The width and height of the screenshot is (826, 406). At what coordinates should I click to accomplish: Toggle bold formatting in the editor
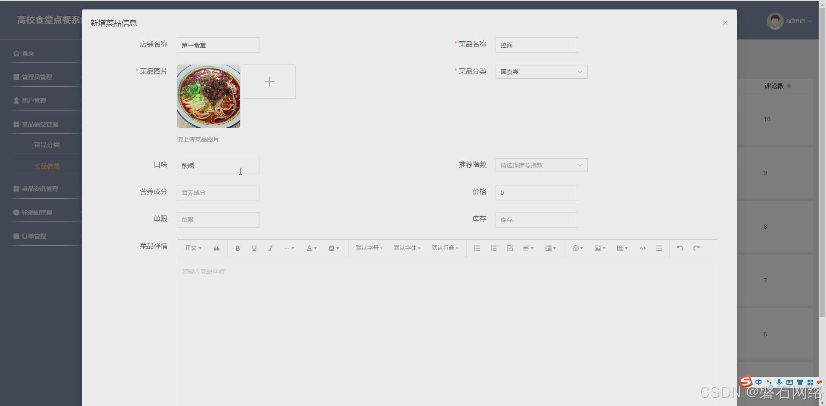pyautogui.click(x=237, y=248)
